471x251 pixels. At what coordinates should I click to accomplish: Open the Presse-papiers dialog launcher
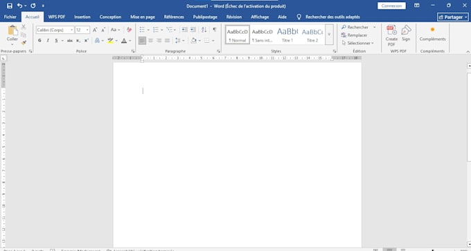[x=30, y=51]
